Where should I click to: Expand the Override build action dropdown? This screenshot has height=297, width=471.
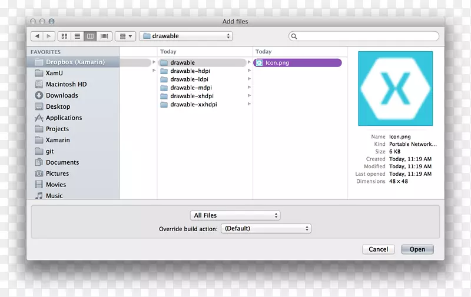pos(266,229)
